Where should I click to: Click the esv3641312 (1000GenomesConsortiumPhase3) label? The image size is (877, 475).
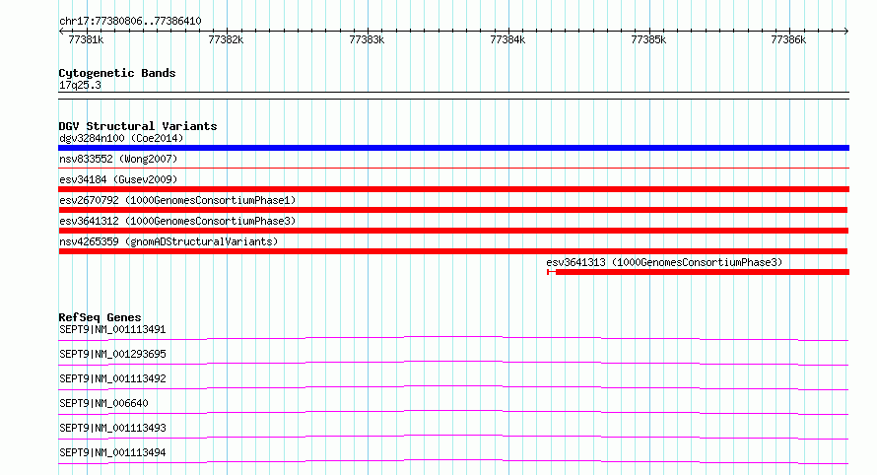pyautogui.click(x=177, y=221)
